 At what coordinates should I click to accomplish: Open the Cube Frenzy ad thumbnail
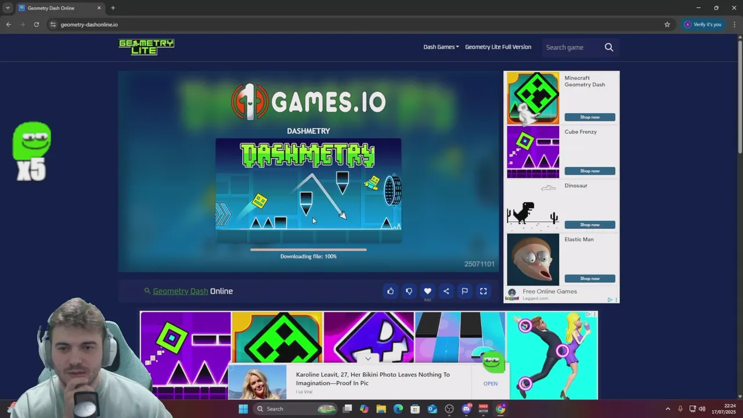(533, 152)
